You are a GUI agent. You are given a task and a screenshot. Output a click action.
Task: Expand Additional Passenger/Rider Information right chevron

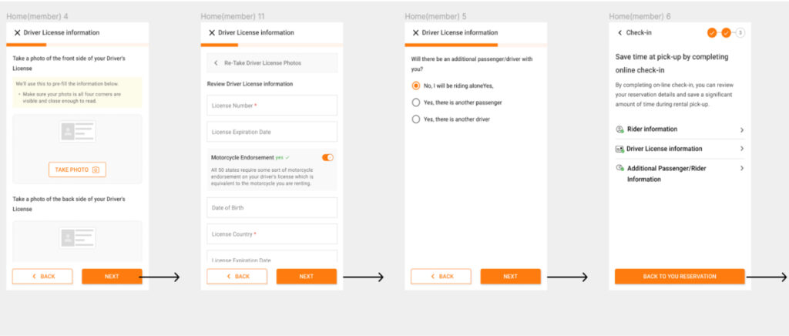pos(742,168)
